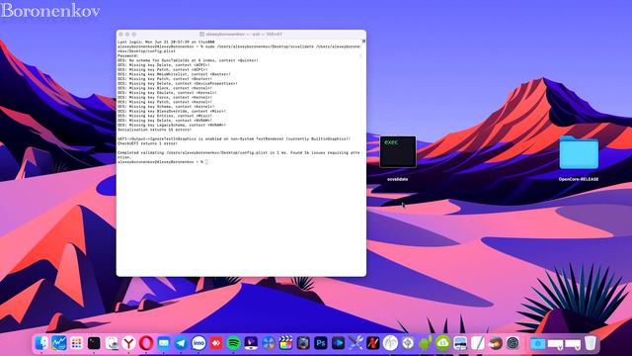
Task: Launch Final Cut Pro from the dock
Action: (x=285, y=343)
